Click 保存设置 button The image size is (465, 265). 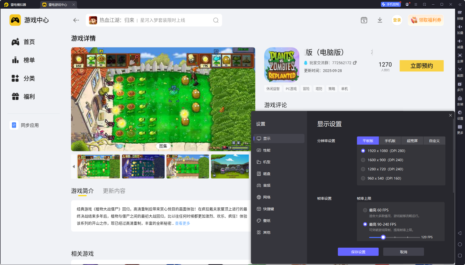coord(358,252)
